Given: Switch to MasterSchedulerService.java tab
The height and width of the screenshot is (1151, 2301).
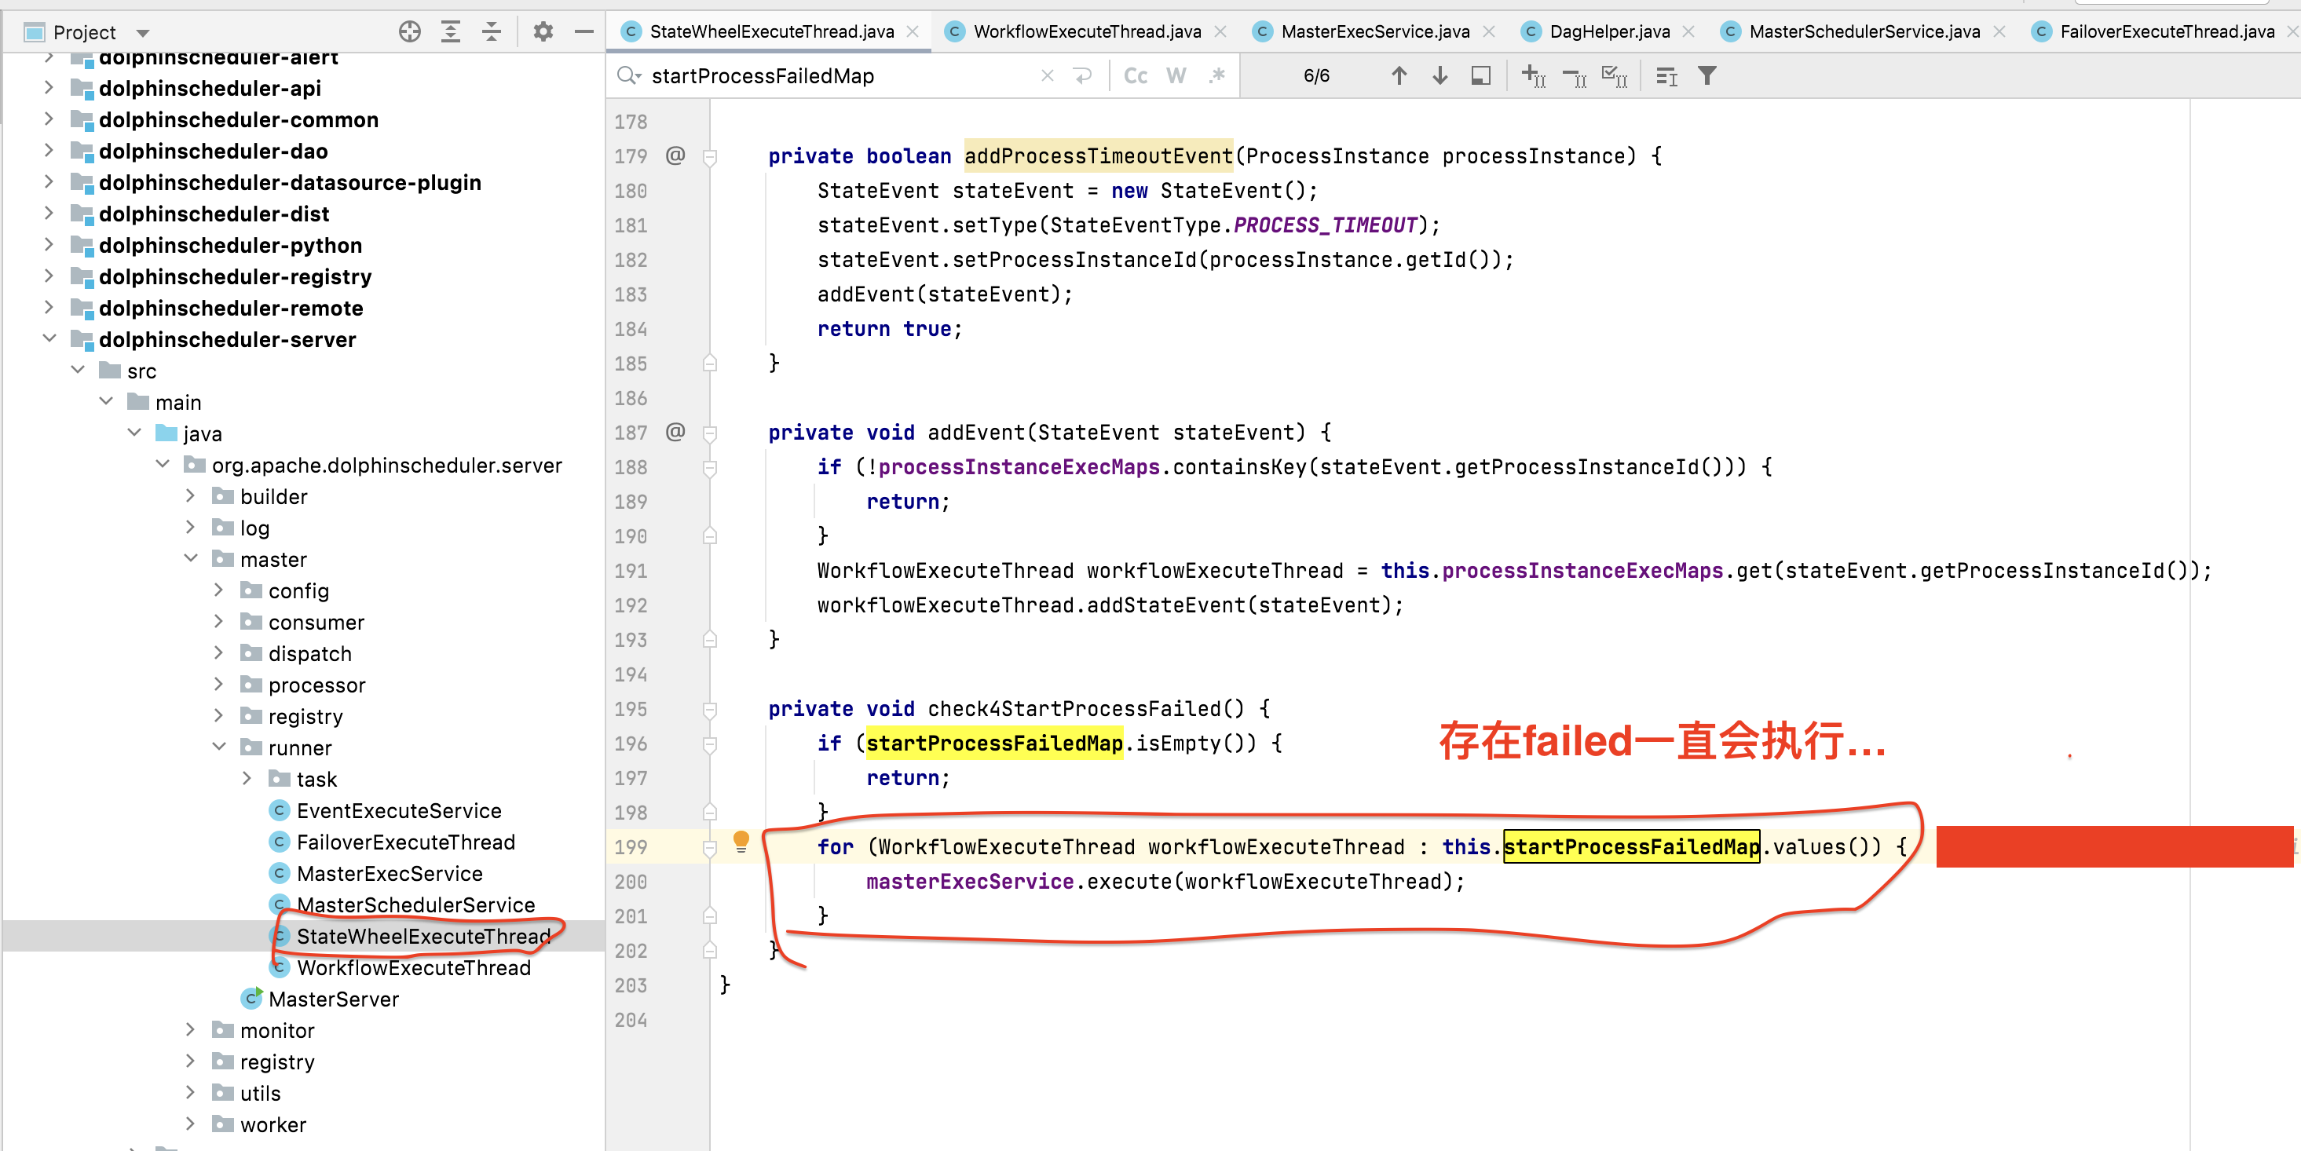Looking at the screenshot, I should pyautogui.click(x=1864, y=31).
